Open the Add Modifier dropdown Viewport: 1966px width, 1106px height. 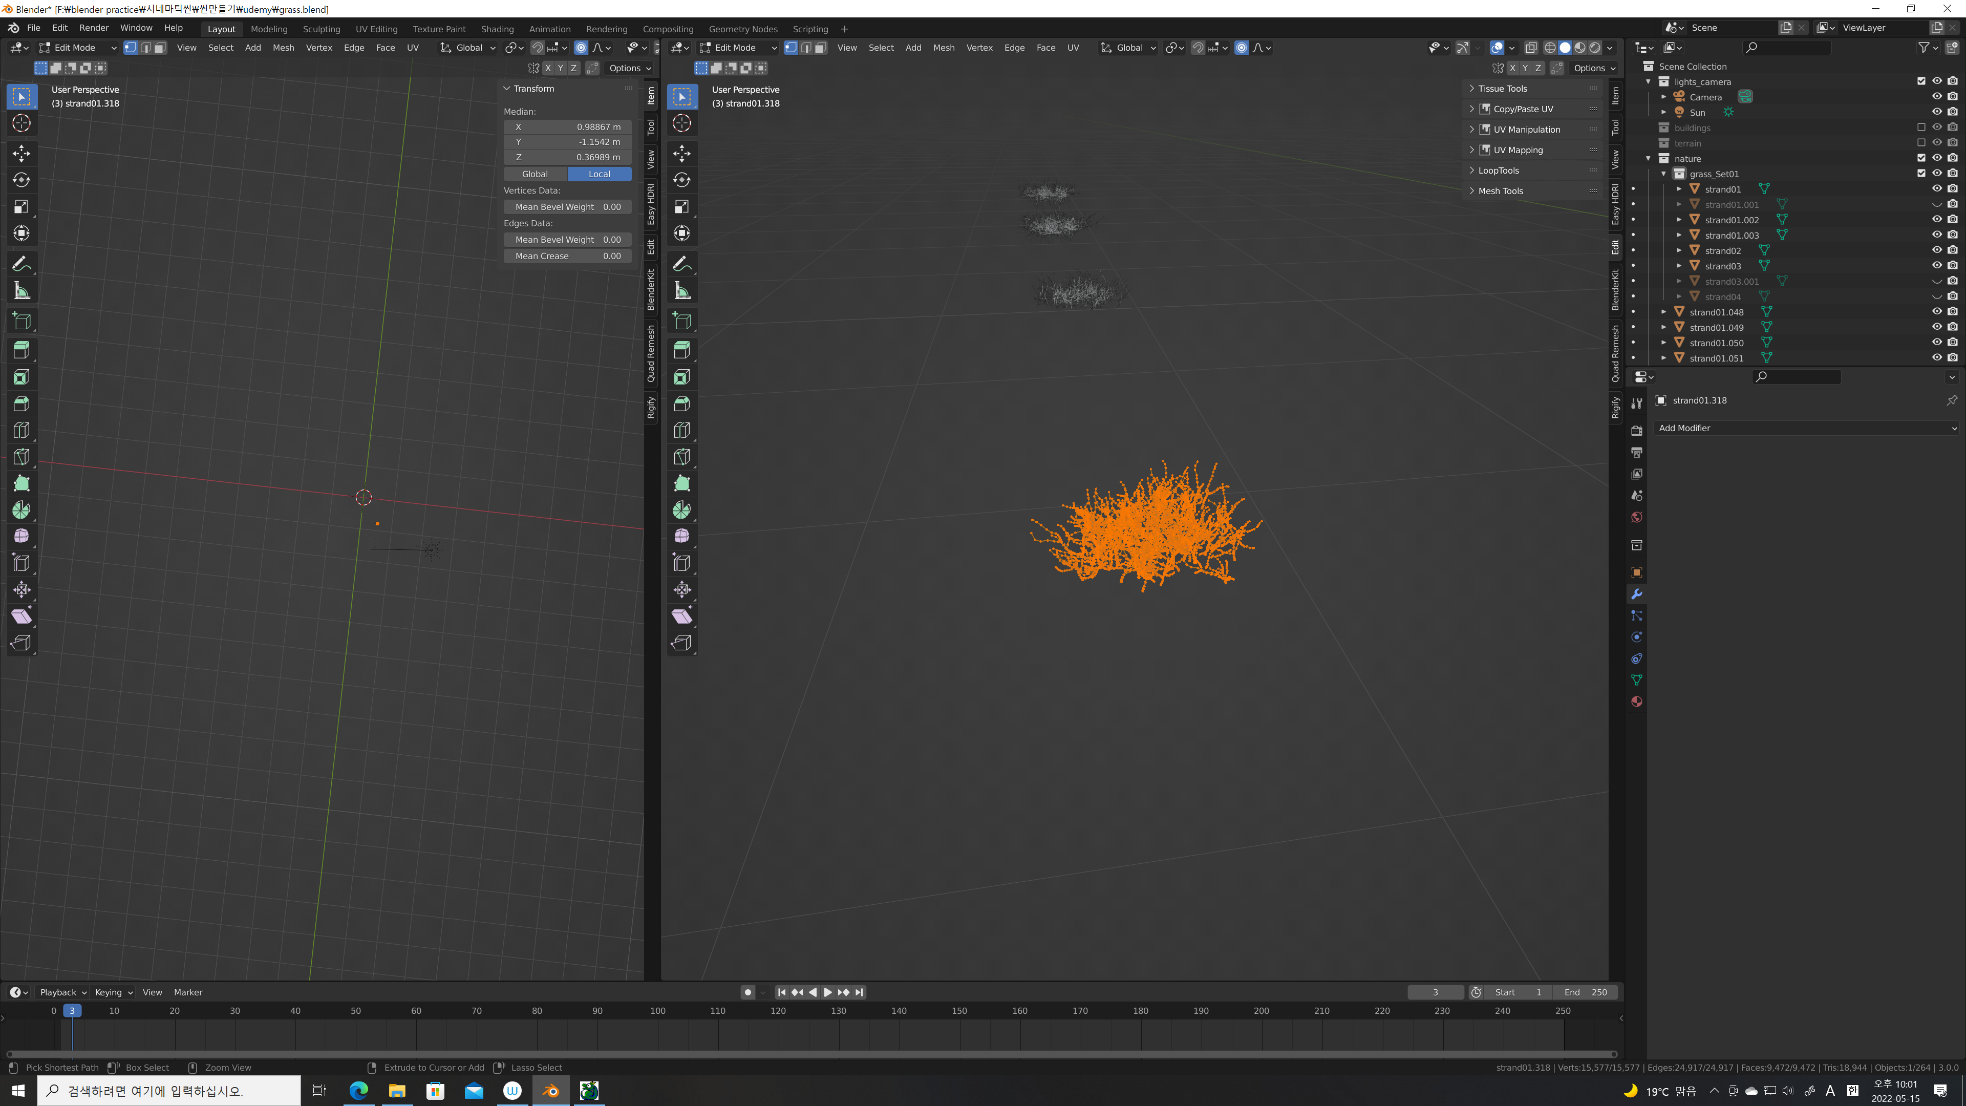pos(1806,428)
